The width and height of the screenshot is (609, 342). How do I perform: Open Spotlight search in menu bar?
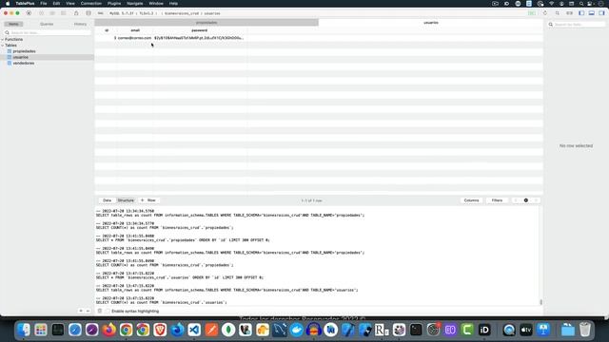coord(581,4)
